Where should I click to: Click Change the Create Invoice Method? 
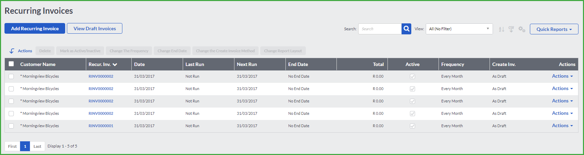click(x=225, y=51)
